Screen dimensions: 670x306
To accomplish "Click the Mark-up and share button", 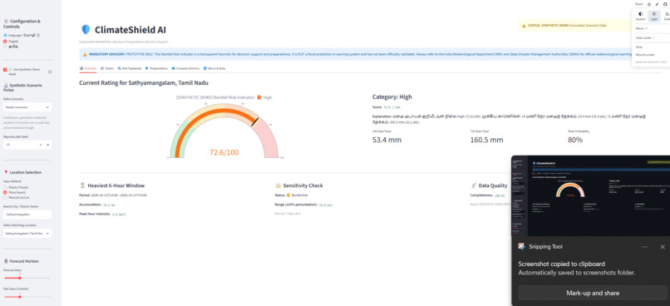I will [x=592, y=294].
